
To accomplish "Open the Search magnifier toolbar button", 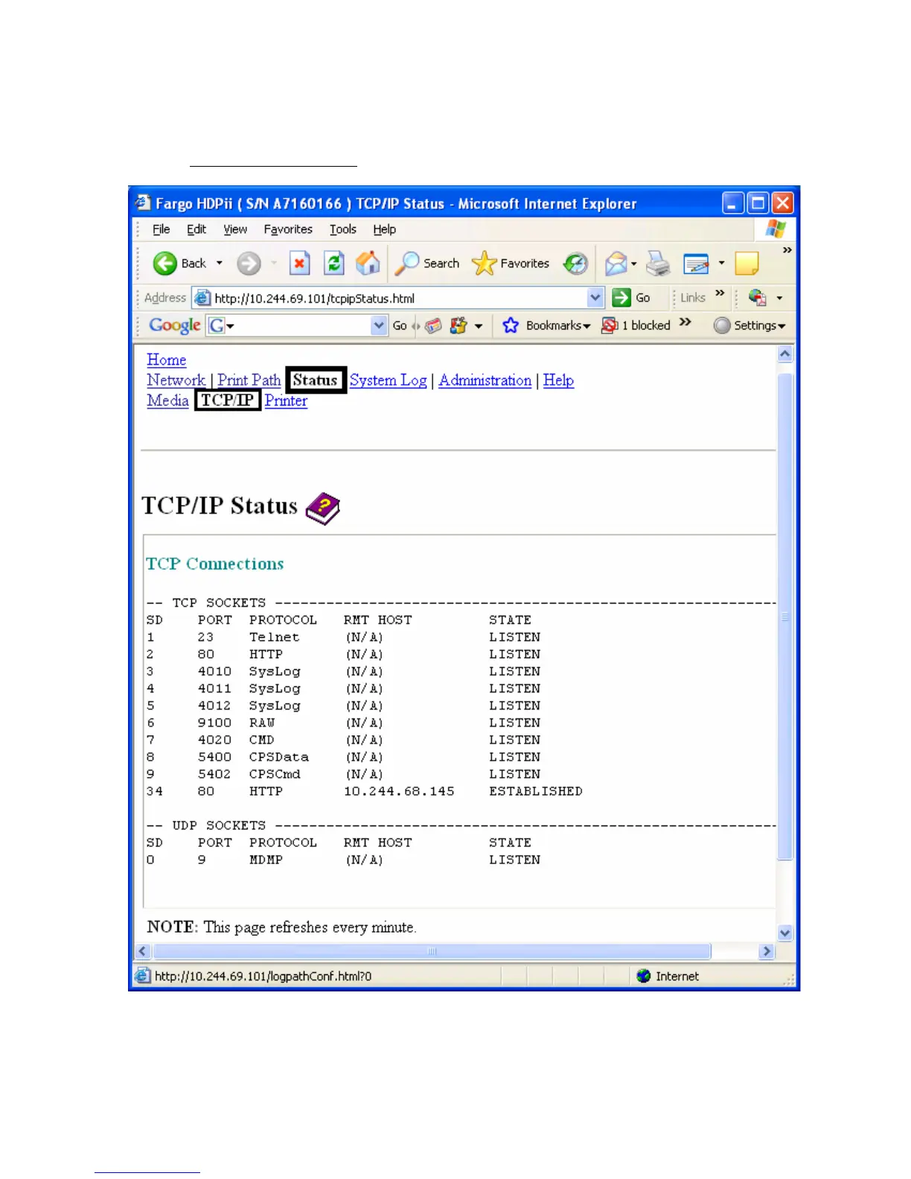I will (x=427, y=263).
